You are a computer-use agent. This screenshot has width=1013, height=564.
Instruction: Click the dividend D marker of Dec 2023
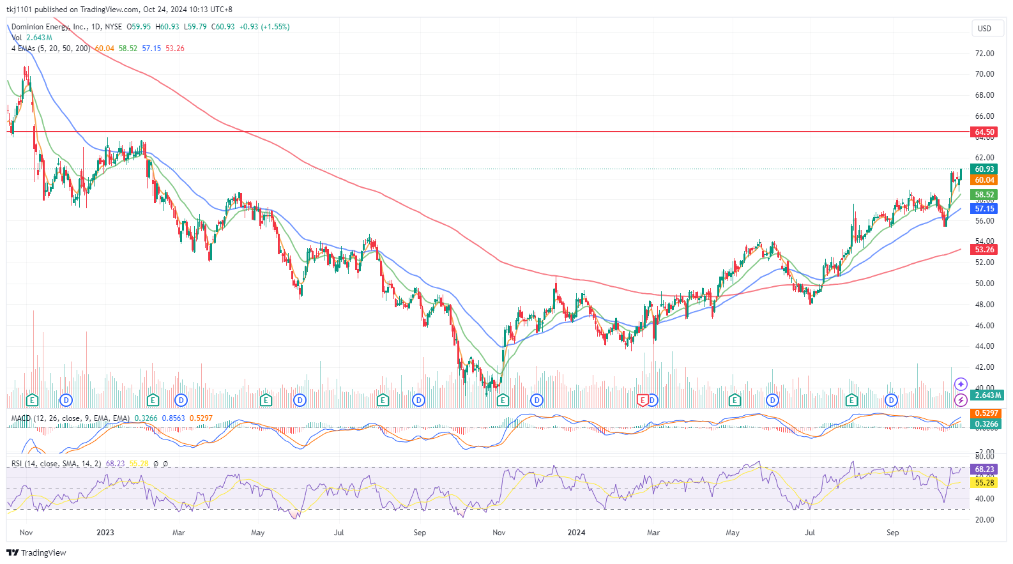[537, 400]
